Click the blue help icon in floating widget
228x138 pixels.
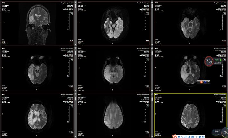205,82
